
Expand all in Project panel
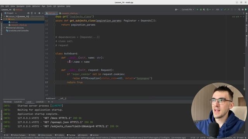(x=32, y=13)
